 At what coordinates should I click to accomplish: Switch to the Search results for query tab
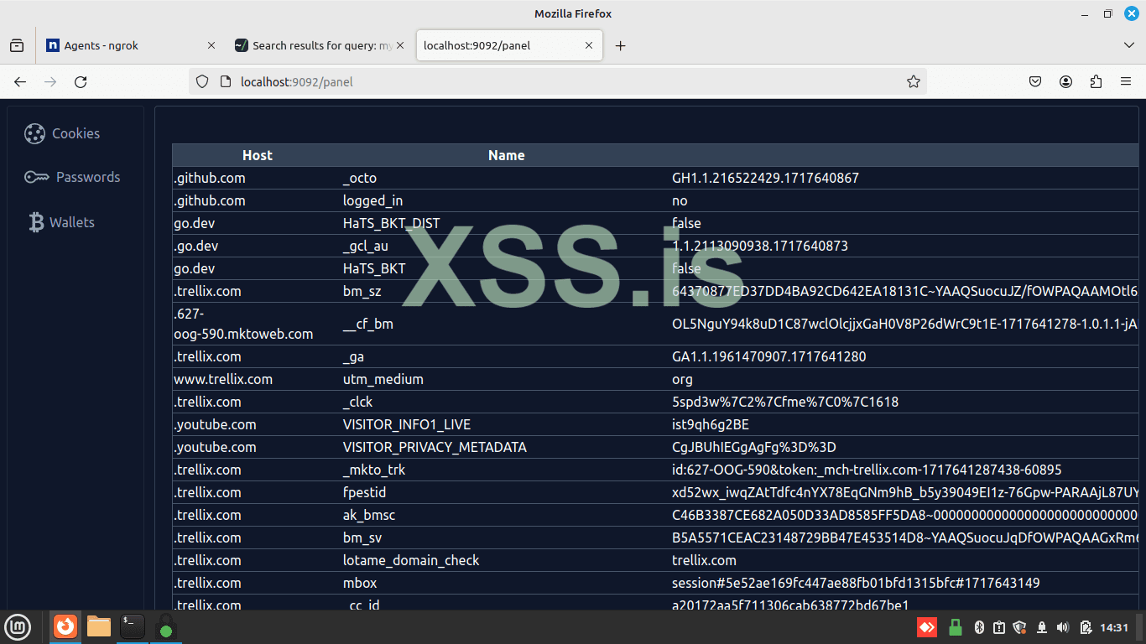click(320, 45)
